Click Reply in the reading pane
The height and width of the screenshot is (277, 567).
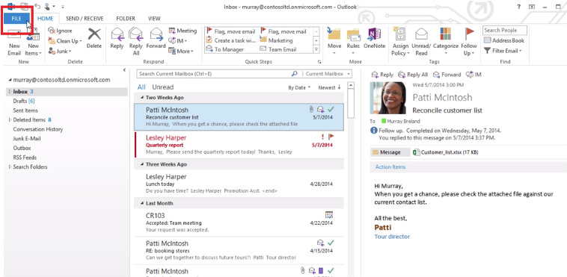(382, 75)
